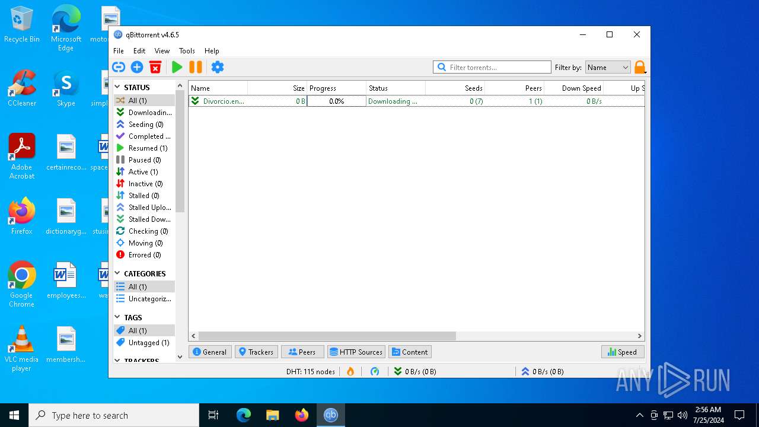The width and height of the screenshot is (759, 427).
Task: Collapse the TRACKERS section
Action: 117,361
